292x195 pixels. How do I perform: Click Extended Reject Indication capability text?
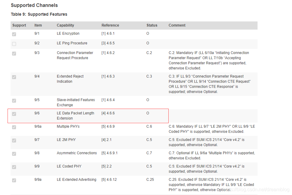pos(70,79)
